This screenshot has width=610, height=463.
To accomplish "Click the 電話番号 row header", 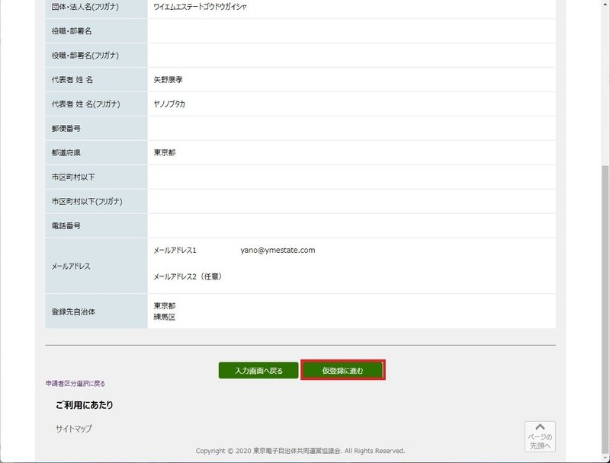I will 97,225.
